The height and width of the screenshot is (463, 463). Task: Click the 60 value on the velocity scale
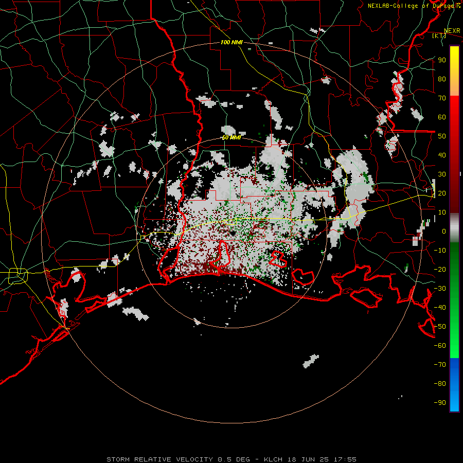coord(442,117)
